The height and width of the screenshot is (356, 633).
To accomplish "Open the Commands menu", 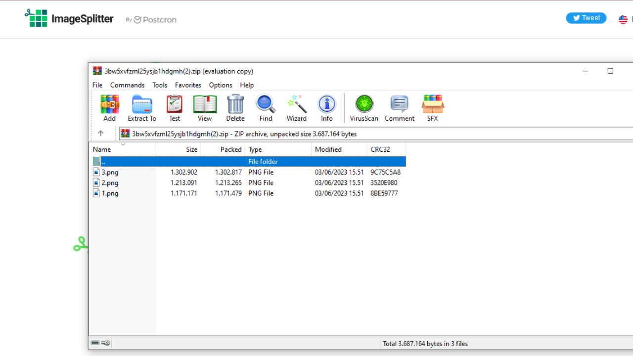I will click(127, 85).
